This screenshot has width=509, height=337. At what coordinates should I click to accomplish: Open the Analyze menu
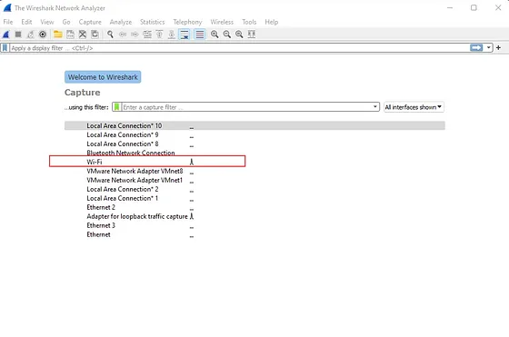click(120, 22)
